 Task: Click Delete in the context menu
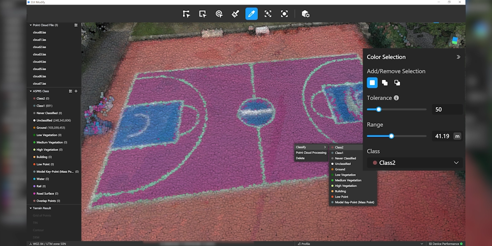[300, 158]
